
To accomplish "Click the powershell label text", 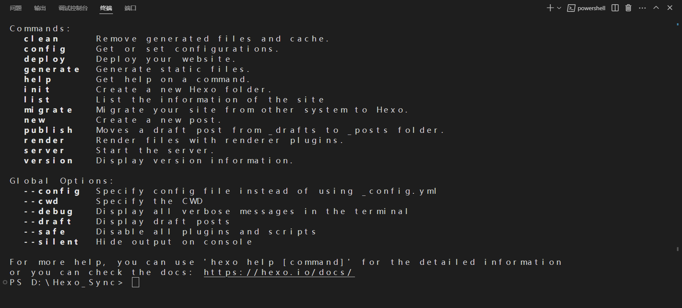I will pos(591,8).
